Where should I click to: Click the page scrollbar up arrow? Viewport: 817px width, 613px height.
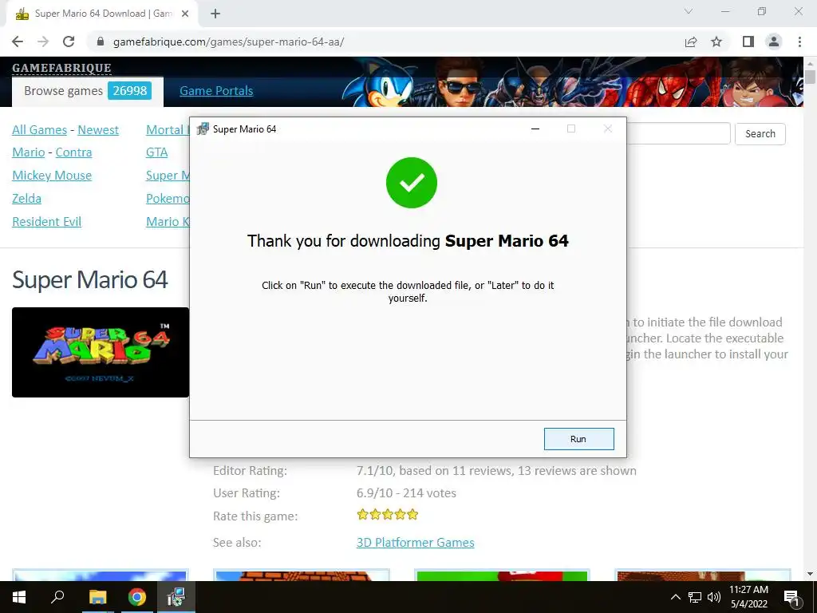click(810, 63)
